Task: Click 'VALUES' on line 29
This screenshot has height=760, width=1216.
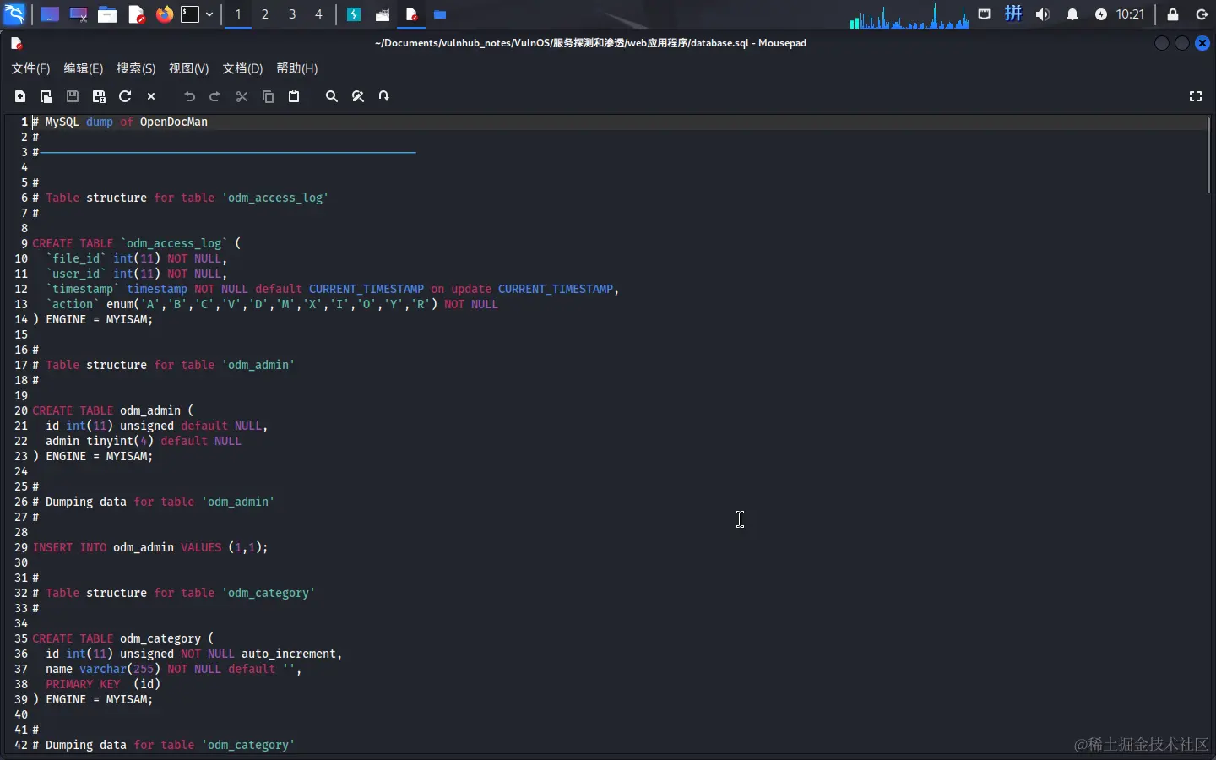Action: point(201,547)
